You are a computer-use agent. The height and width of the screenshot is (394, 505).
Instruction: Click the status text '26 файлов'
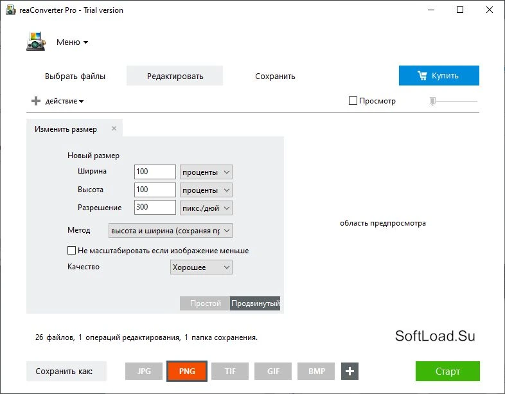55,337
